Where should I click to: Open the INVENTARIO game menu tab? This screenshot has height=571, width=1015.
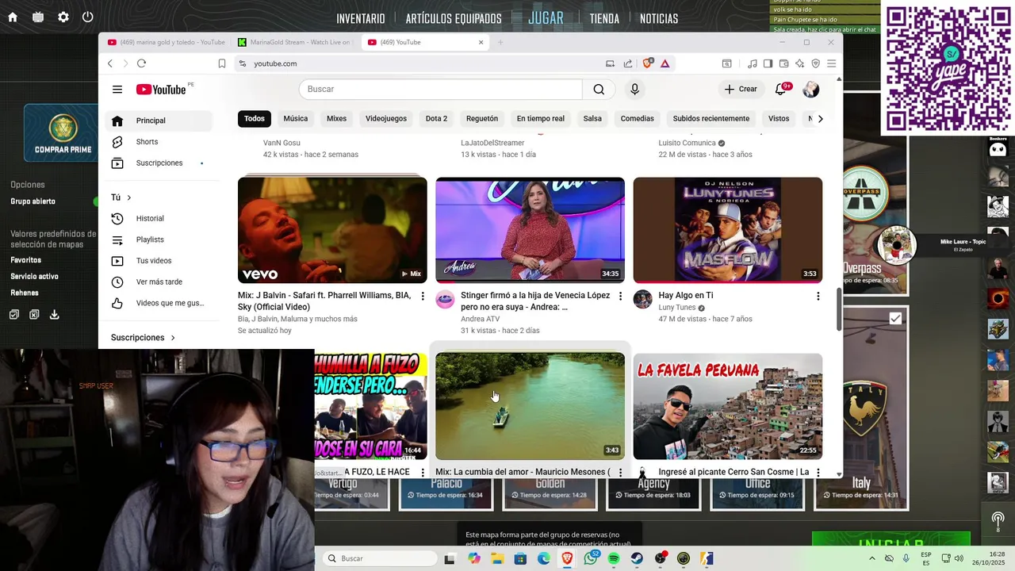pos(361,18)
